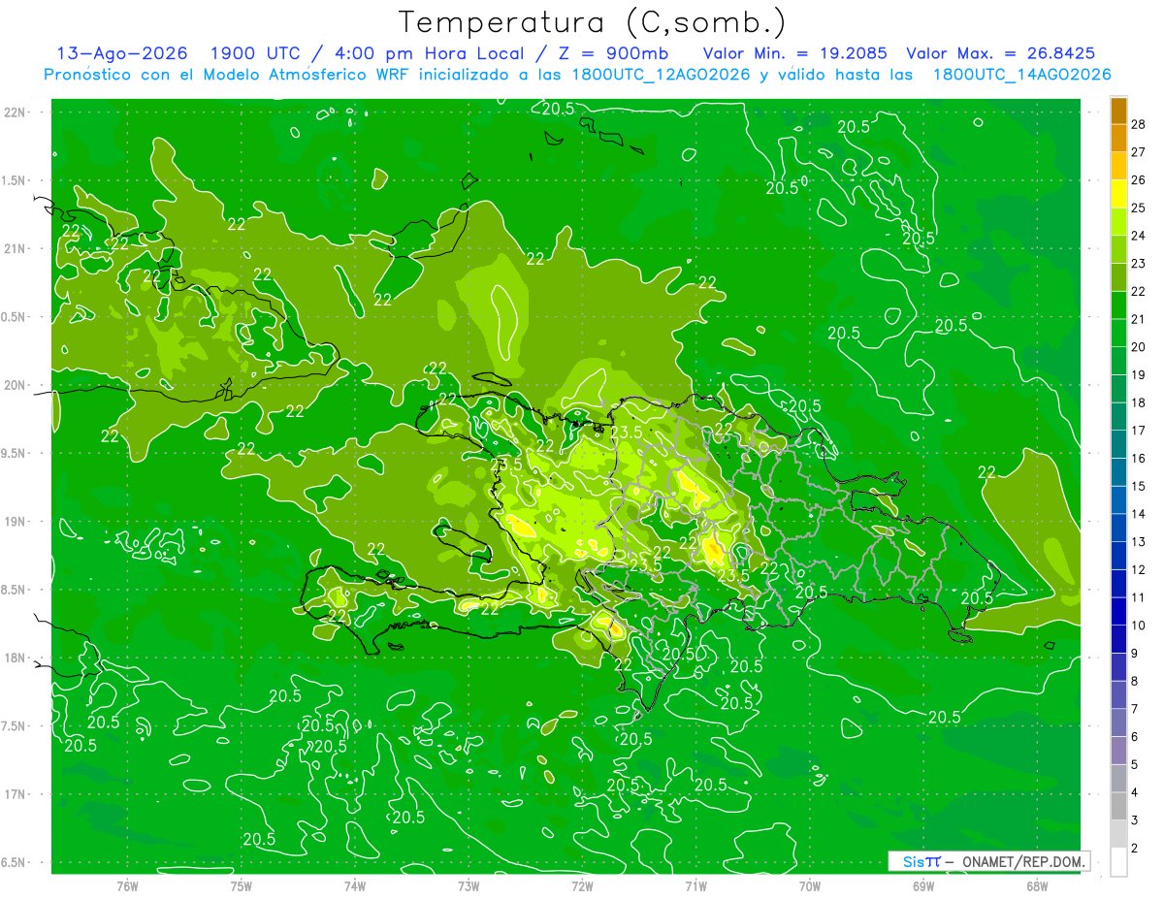Click the '1900 UTC' time label

[258, 53]
